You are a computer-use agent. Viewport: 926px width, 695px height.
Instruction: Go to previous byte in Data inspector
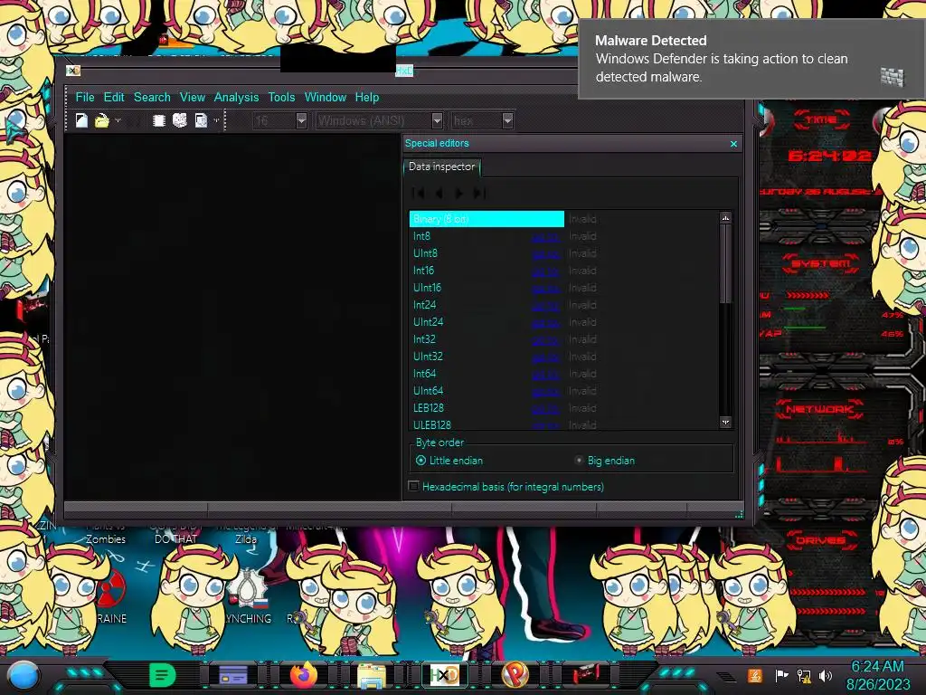coord(439,193)
